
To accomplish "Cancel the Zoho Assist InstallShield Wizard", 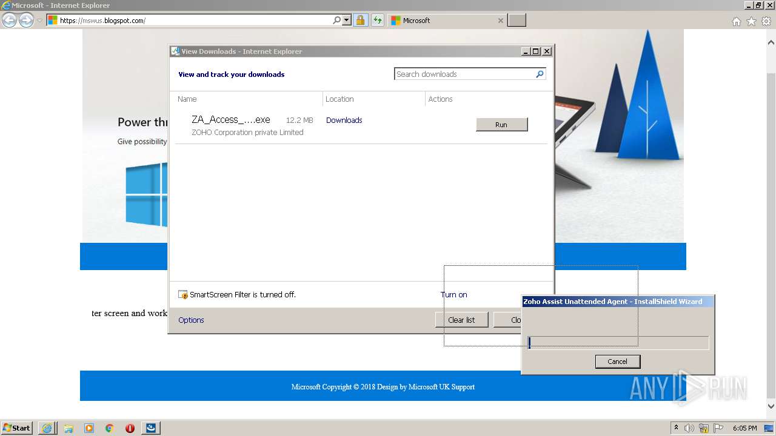I will pos(617,362).
